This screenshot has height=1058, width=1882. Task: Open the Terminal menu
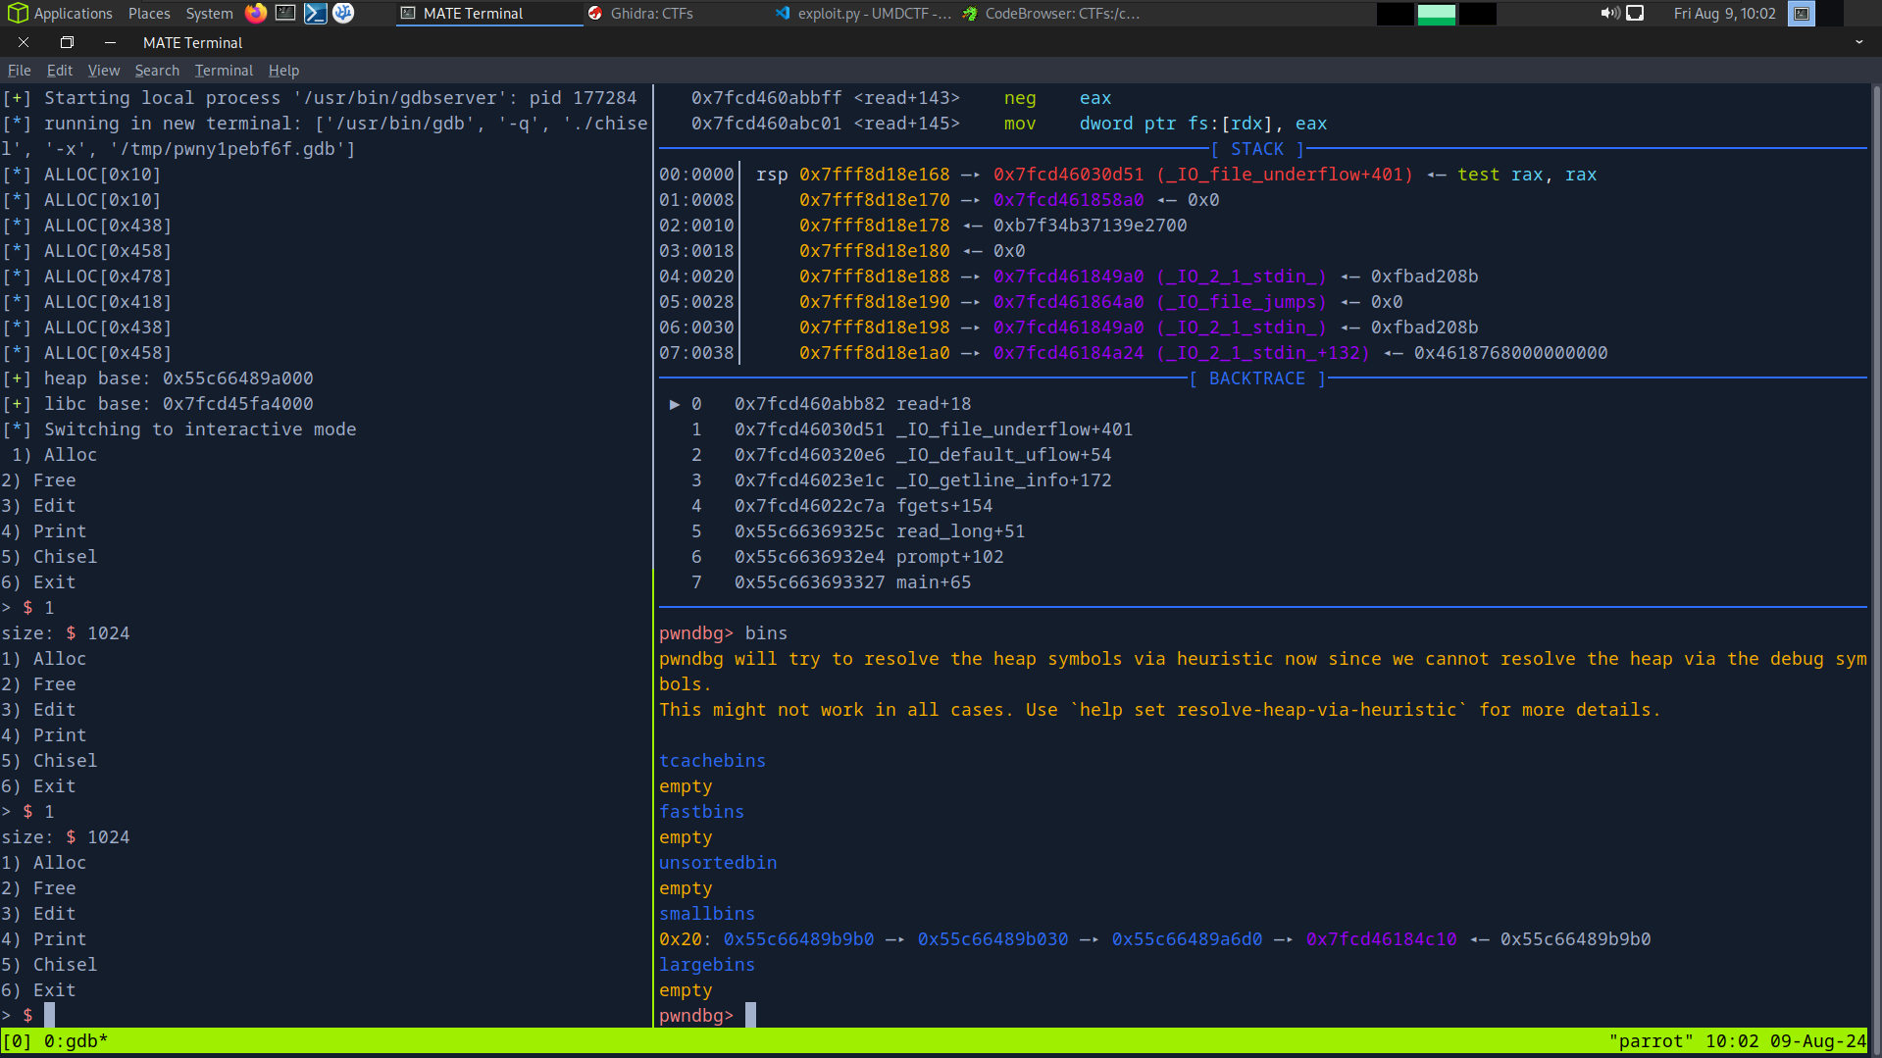coord(224,71)
